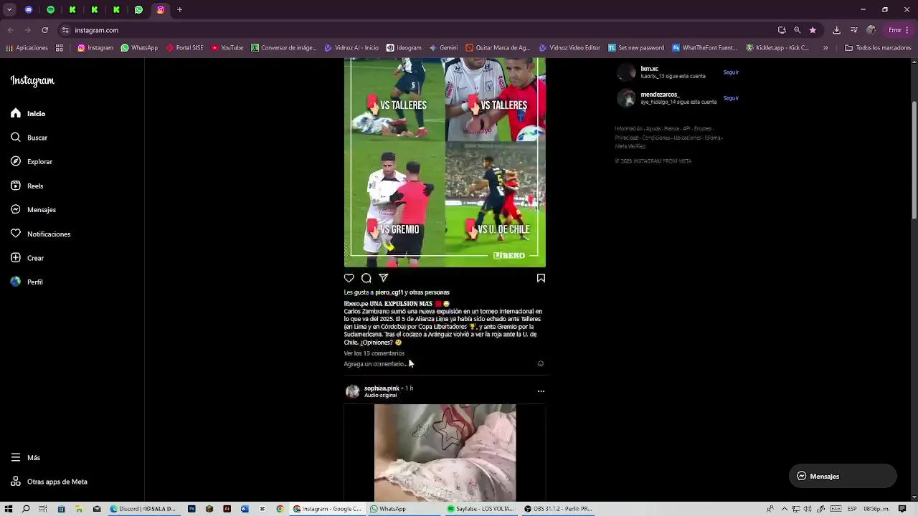Click sophiaa.pink avatar picture

pos(352,391)
